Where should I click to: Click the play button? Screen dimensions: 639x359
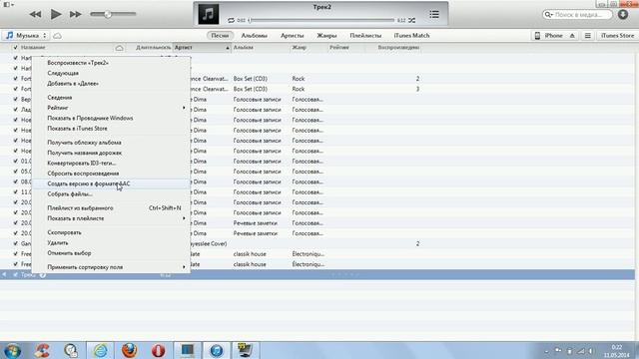pyautogui.click(x=56, y=14)
